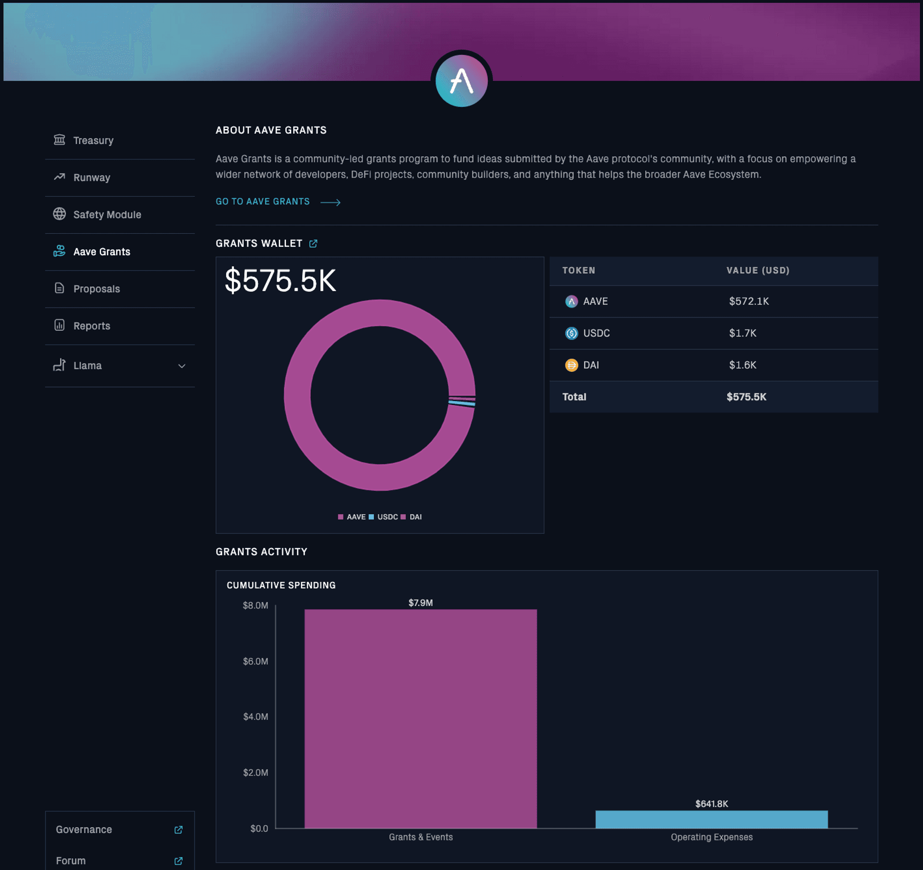The image size is (923, 870).
Task: Open the Runway section
Action: (120, 178)
